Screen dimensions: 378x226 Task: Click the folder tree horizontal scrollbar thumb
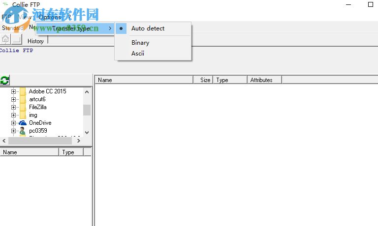point(40,141)
